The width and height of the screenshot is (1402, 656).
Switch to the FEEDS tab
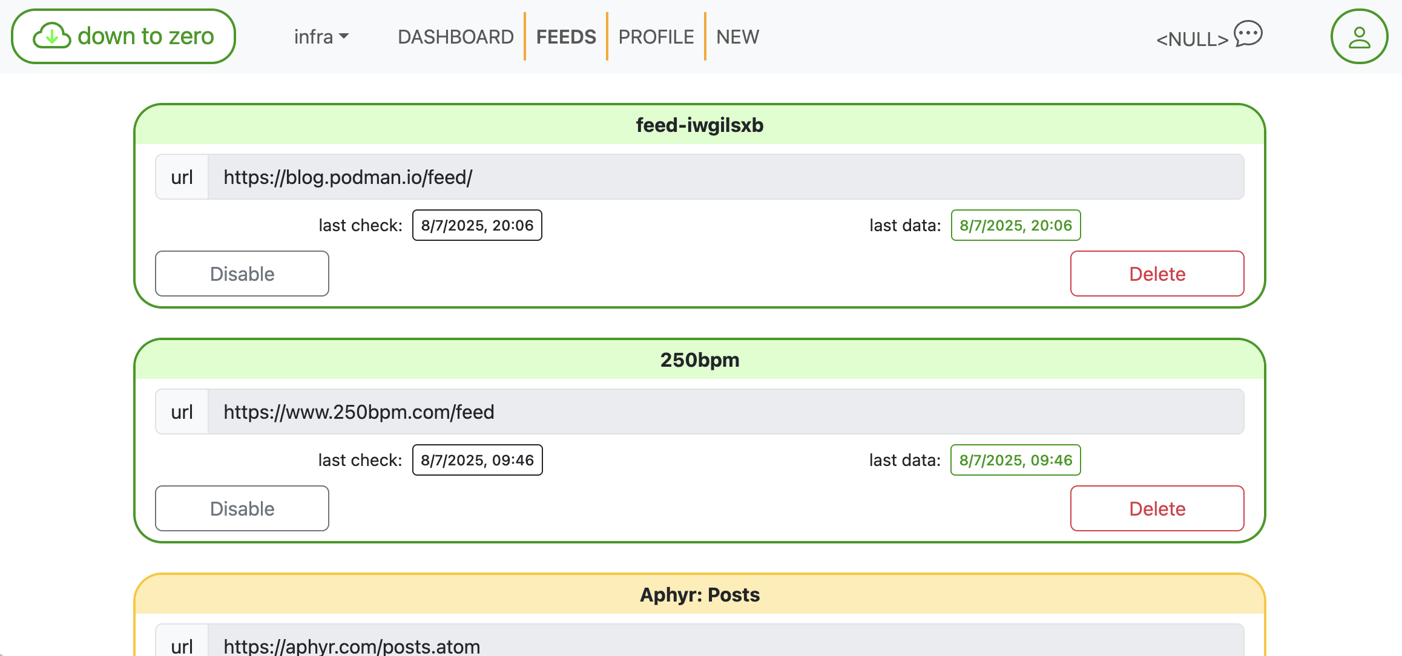(x=566, y=37)
